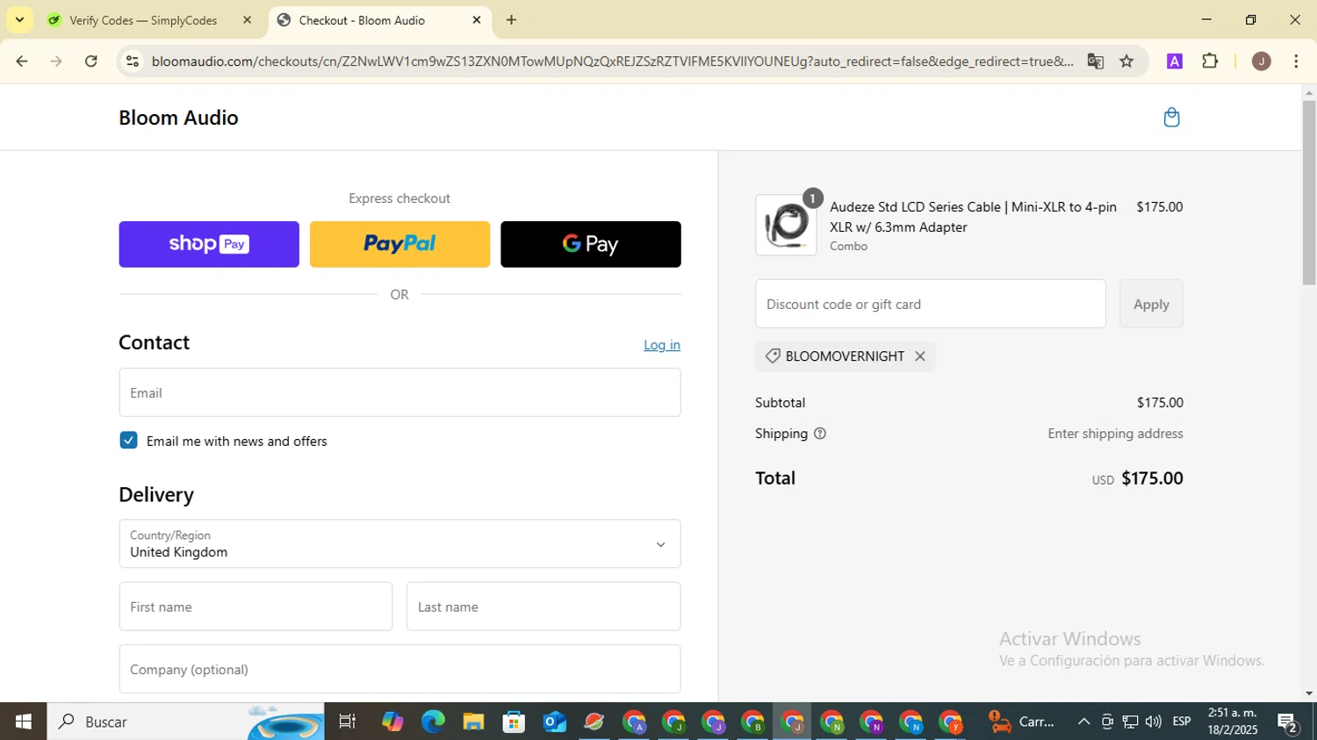
Task: Click the Audeze cable product thumbnail
Action: pyautogui.click(x=786, y=225)
